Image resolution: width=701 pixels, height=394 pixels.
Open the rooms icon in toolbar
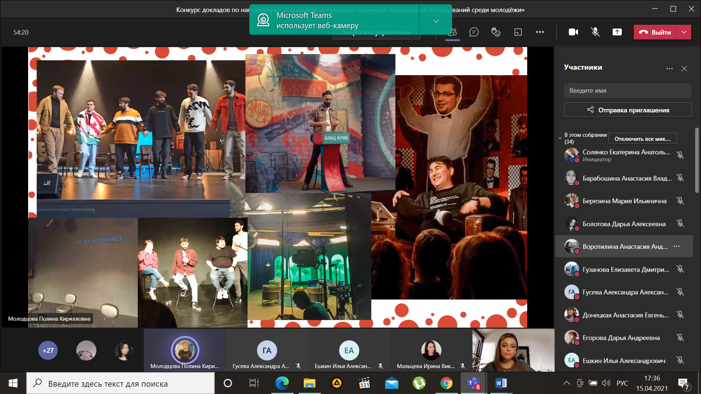(518, 32)
